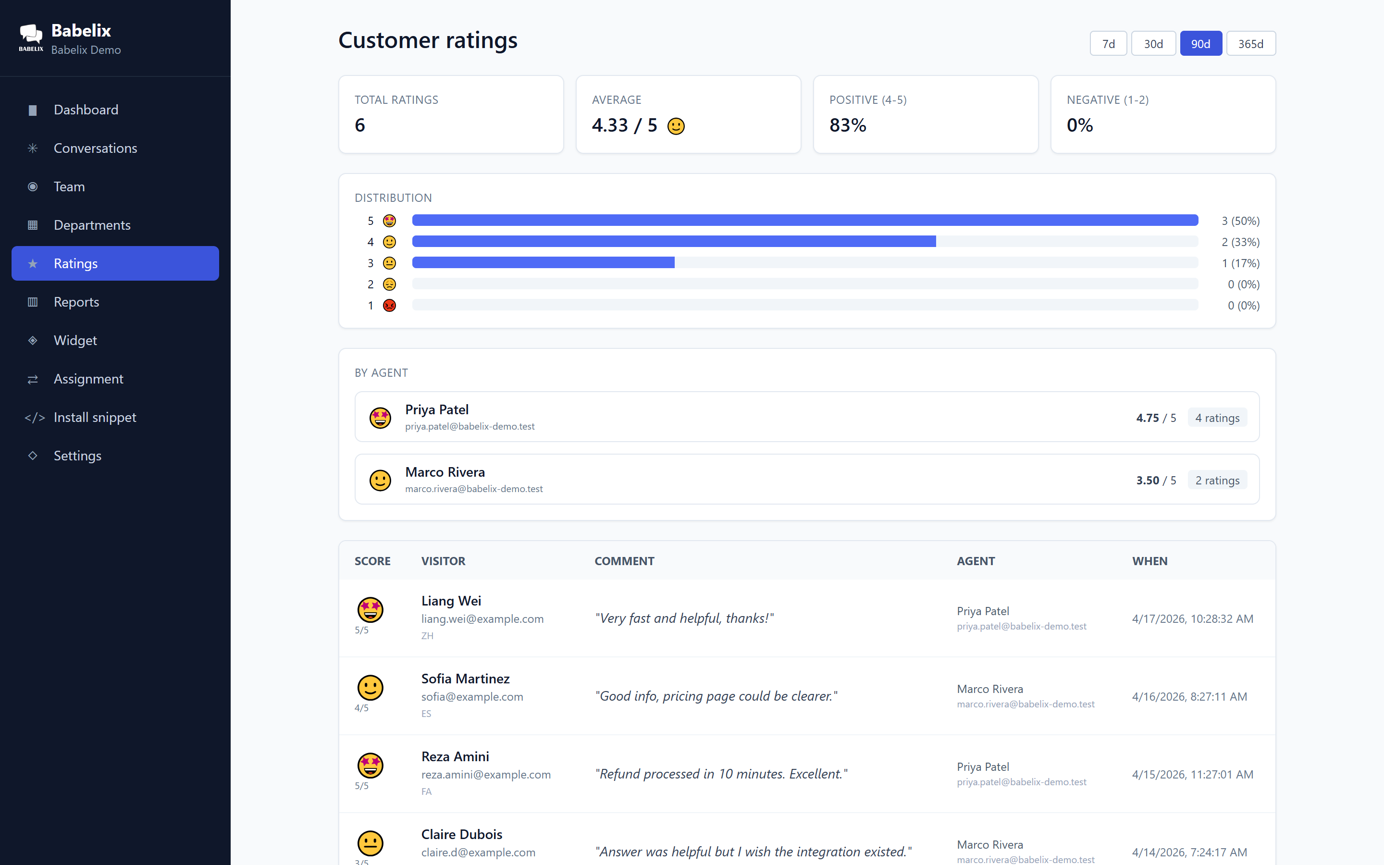This screenshot has height=865, width=1384.
Task: Click timestamp 4/16/2026, 8:27:11 AM
Action: 1189,697
